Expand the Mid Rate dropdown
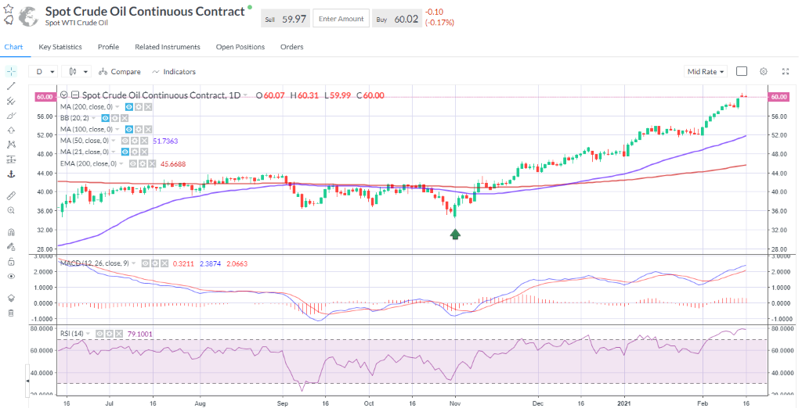 coord(706,71)
